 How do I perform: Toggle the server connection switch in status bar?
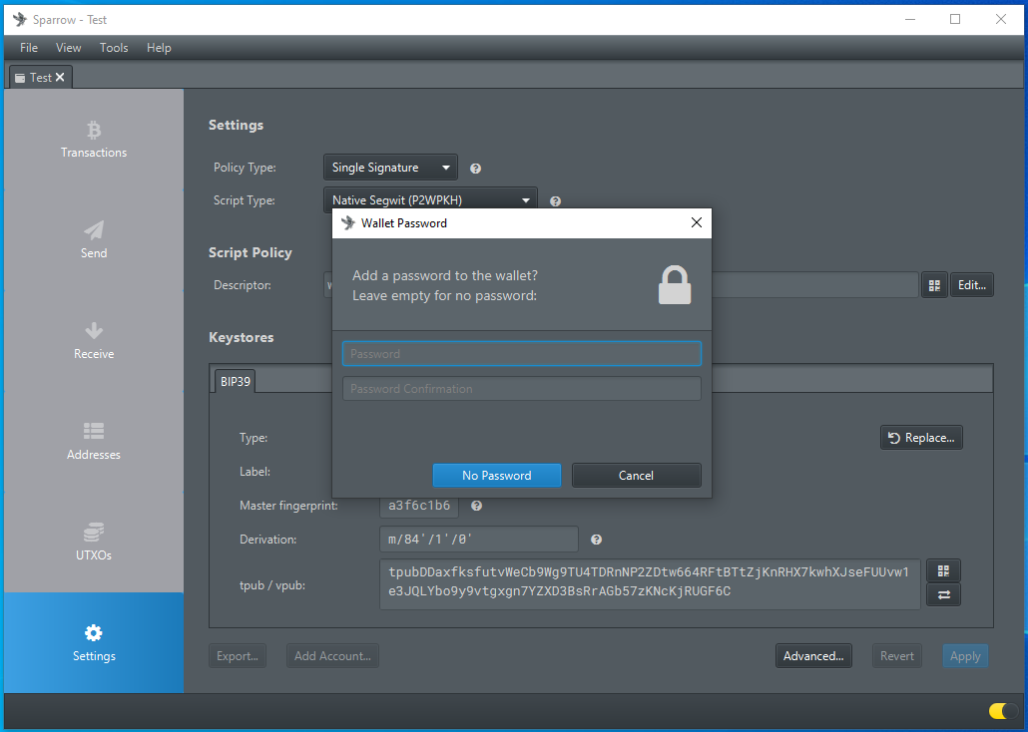(x=1003, y=711)
